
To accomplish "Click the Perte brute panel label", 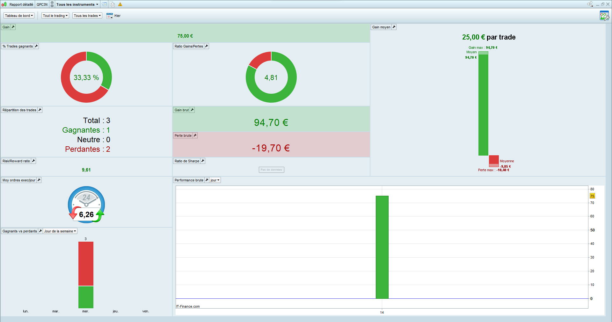I will (x=183, y=135).
